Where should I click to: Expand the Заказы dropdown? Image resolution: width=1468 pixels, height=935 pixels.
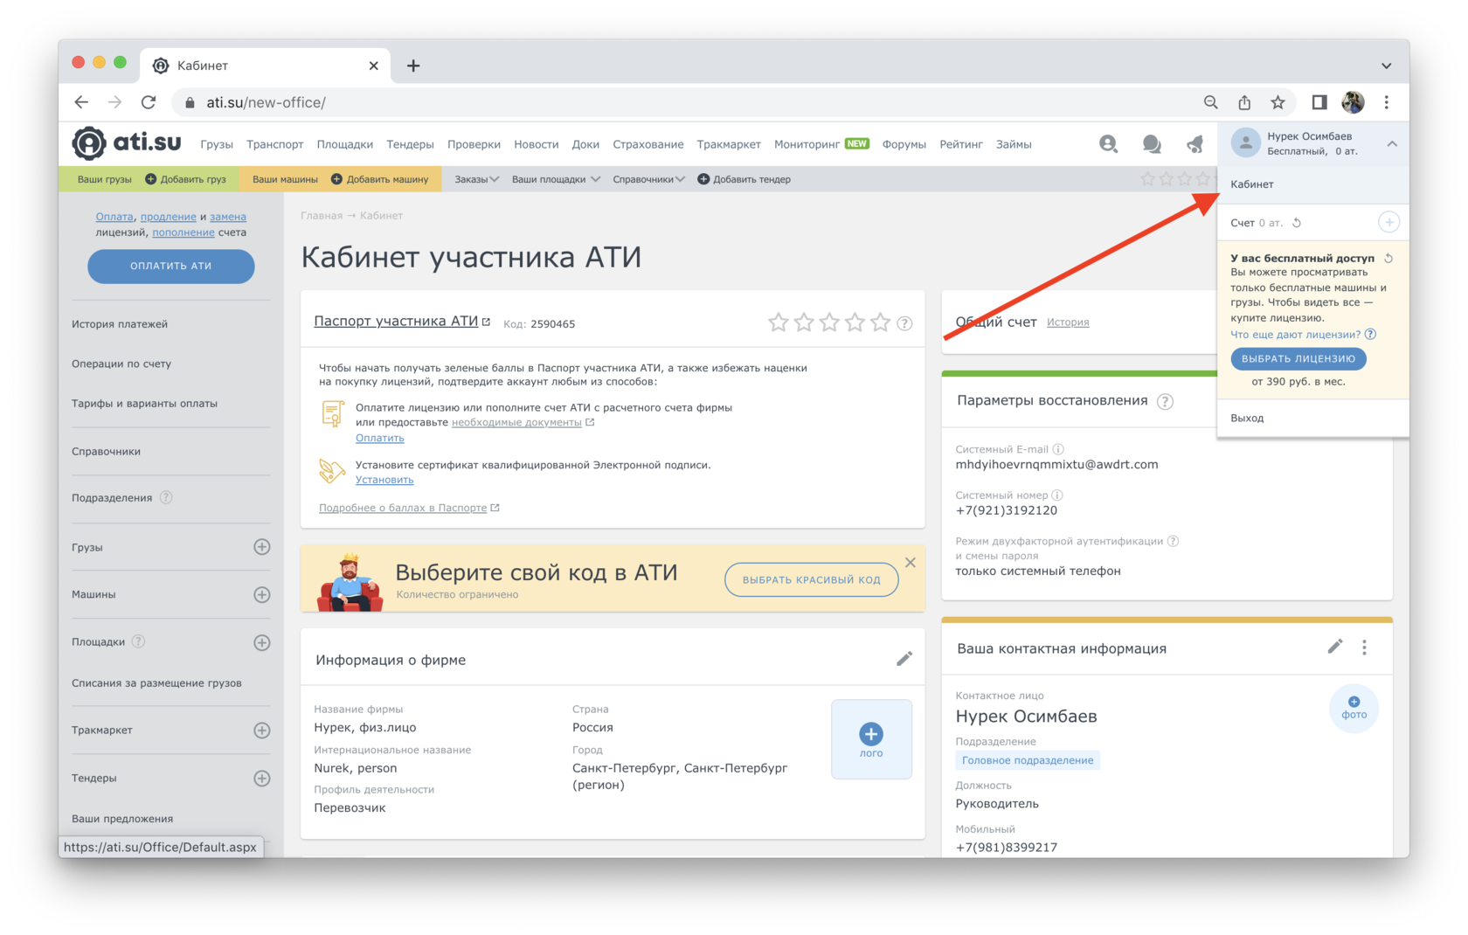(476, 179)
